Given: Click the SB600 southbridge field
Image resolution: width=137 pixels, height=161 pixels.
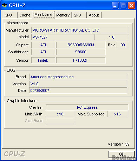Looking at the screenshot, I should [x=81, y=52].
